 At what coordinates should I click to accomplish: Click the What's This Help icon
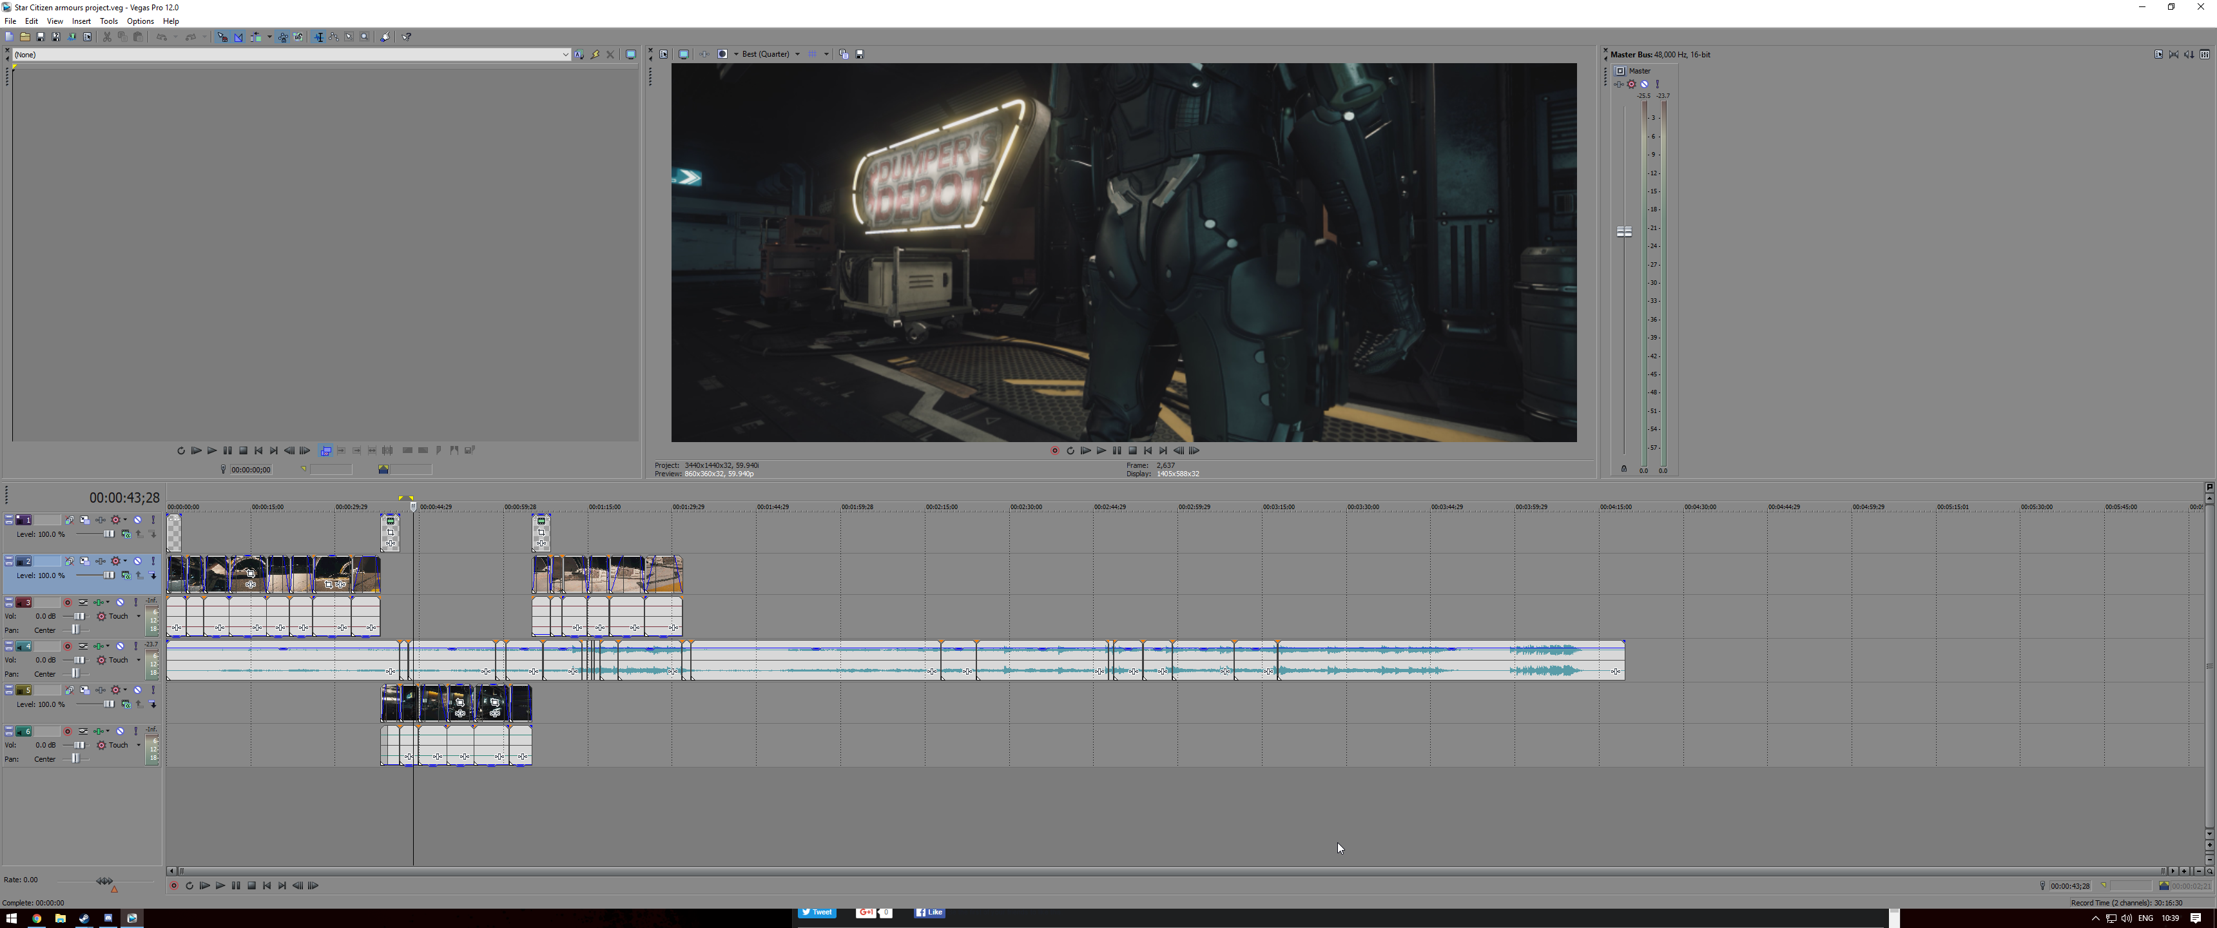tap(407, 37)
